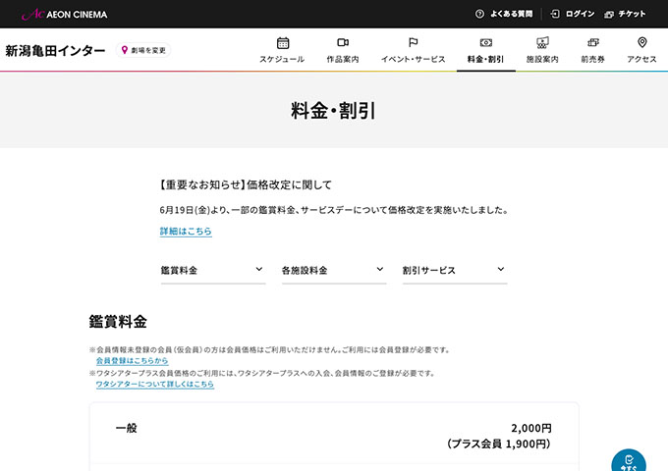
Task: Click the login door icon
Action: (x=555, y=14)
